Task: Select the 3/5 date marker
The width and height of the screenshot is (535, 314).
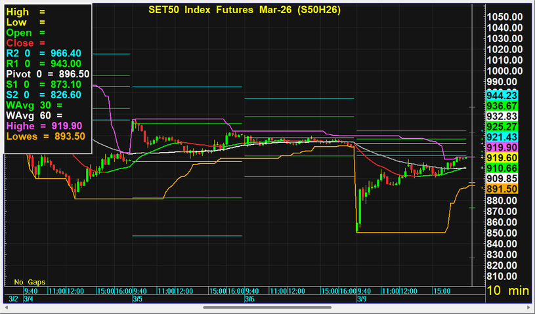Action: (137, 299)
